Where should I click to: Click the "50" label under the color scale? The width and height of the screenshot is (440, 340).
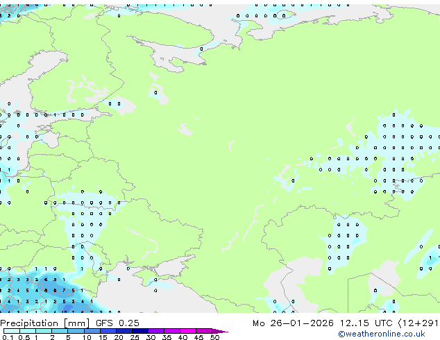(214, 337)
